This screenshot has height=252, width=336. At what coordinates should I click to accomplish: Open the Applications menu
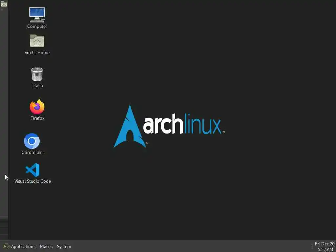23,246
